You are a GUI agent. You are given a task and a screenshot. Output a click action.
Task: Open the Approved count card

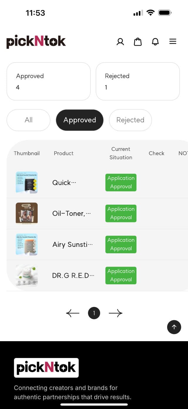pos(48,81)
